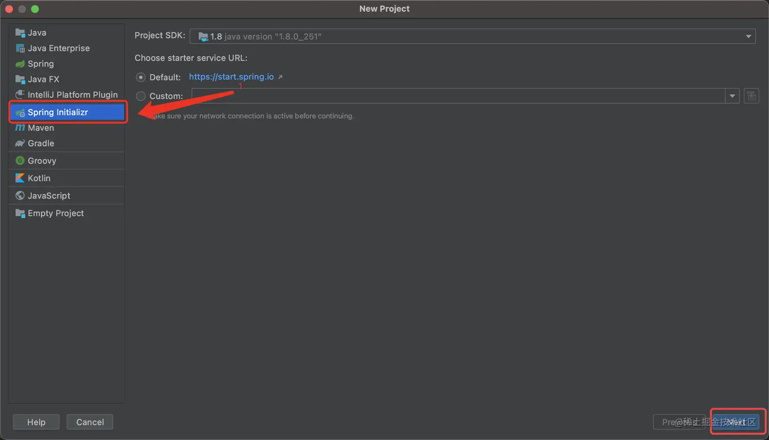Click the Kotlin logo icon

click(20, 178)
